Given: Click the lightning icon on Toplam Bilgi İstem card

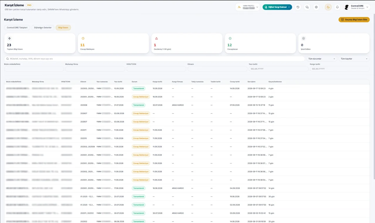Looking at the screenshot, I should pos(9,38).
